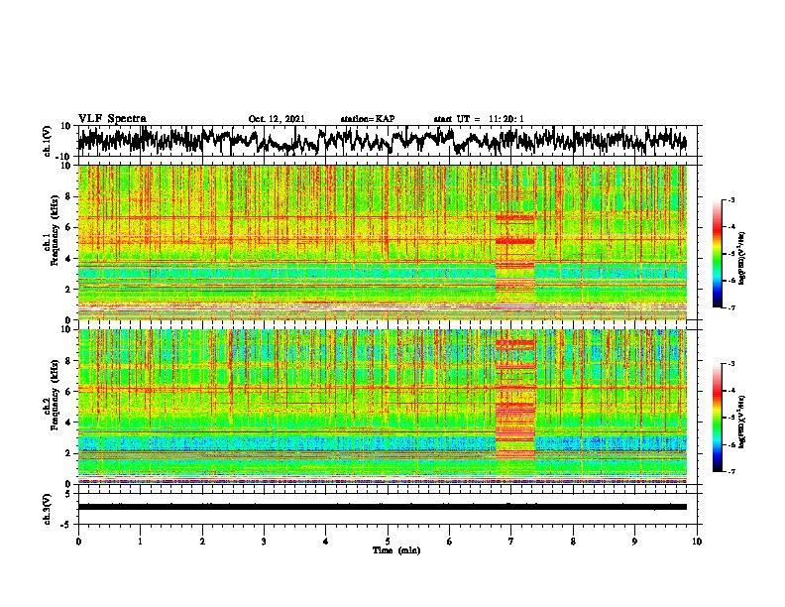Screen dimensions: 785x607
Task: Click time axis tick label "0"
Action: click(x=78, y=542)
